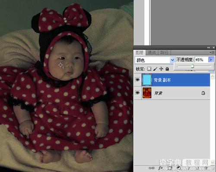216x172 pixels.
Task: Toggle lock all padlock icon
Action: 167,69
